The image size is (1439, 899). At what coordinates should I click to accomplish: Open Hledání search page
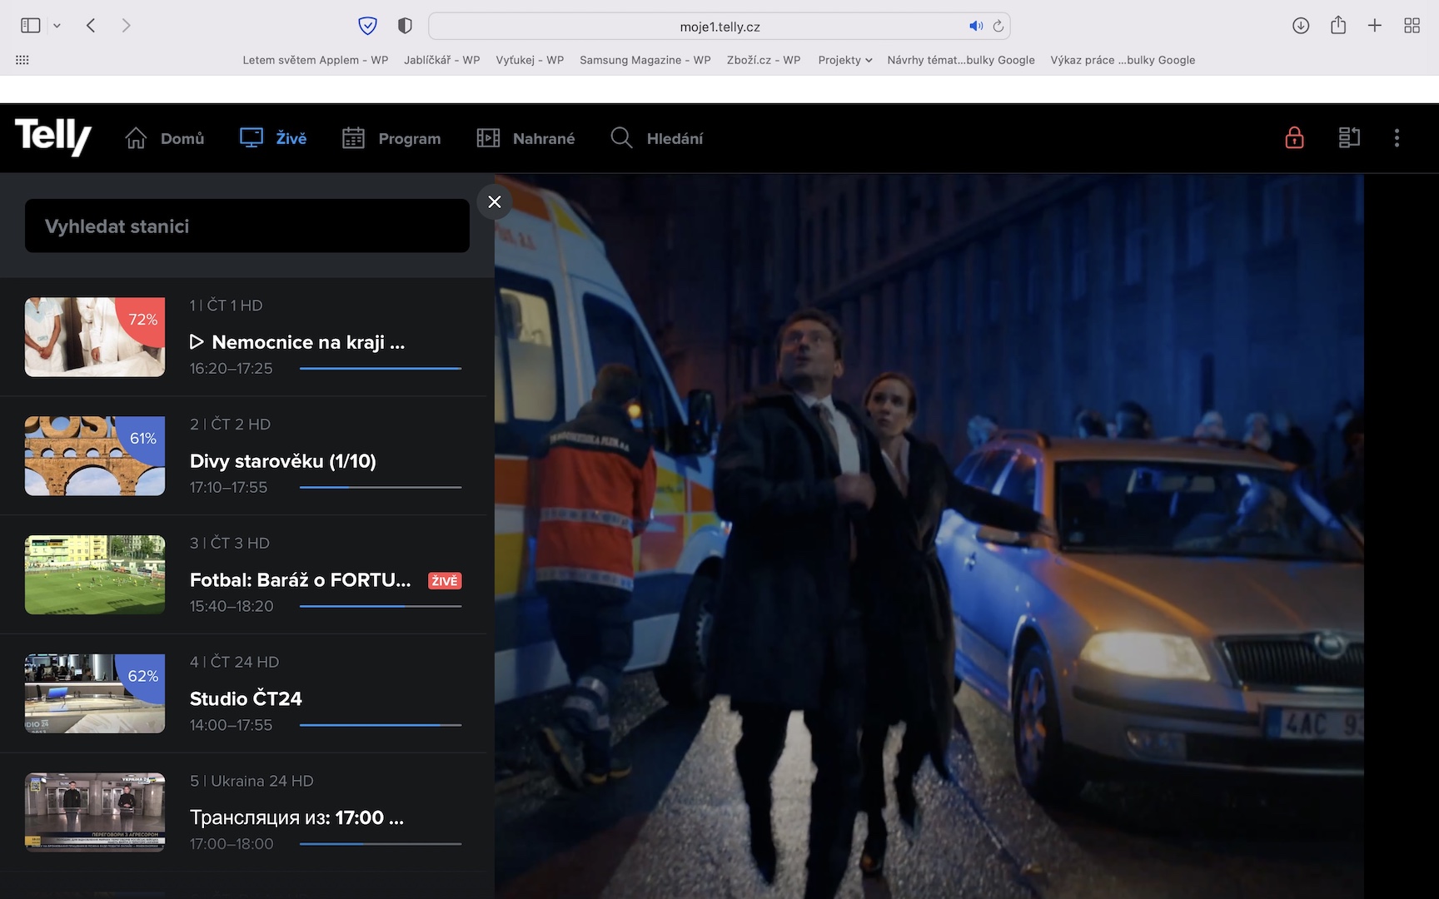tap(657, 138)
